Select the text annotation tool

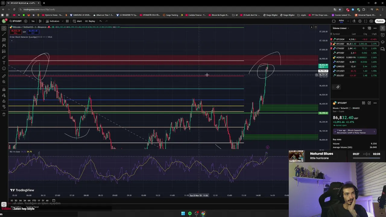(4, 63)
